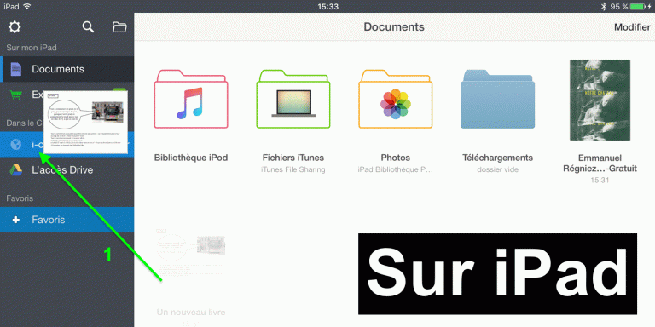Tap the Documents file icon in sidebar

16,69
